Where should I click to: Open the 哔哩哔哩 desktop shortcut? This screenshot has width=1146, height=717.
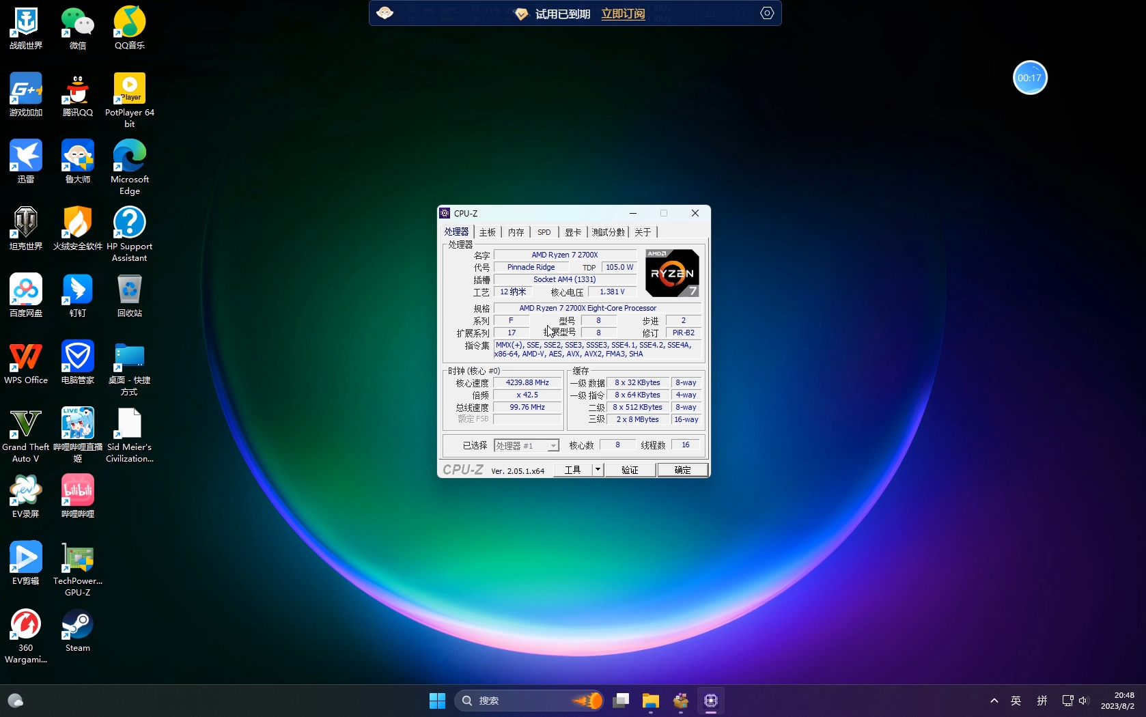click(78, 496)
